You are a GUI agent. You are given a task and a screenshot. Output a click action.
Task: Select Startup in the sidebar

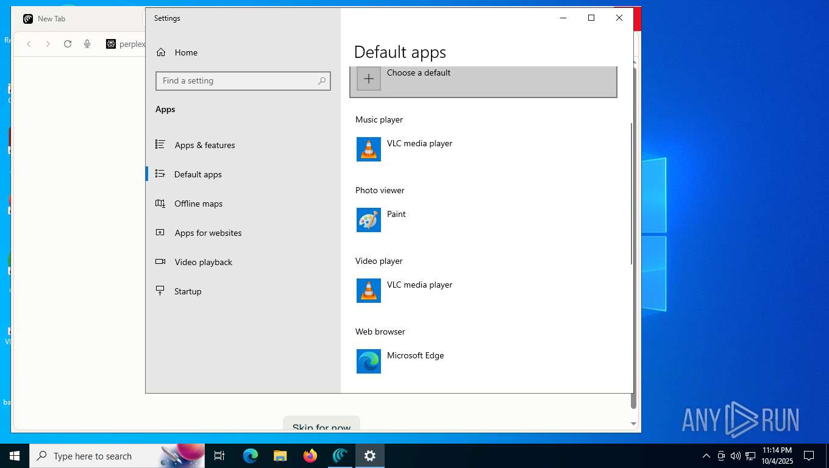[x=188, y=291]
